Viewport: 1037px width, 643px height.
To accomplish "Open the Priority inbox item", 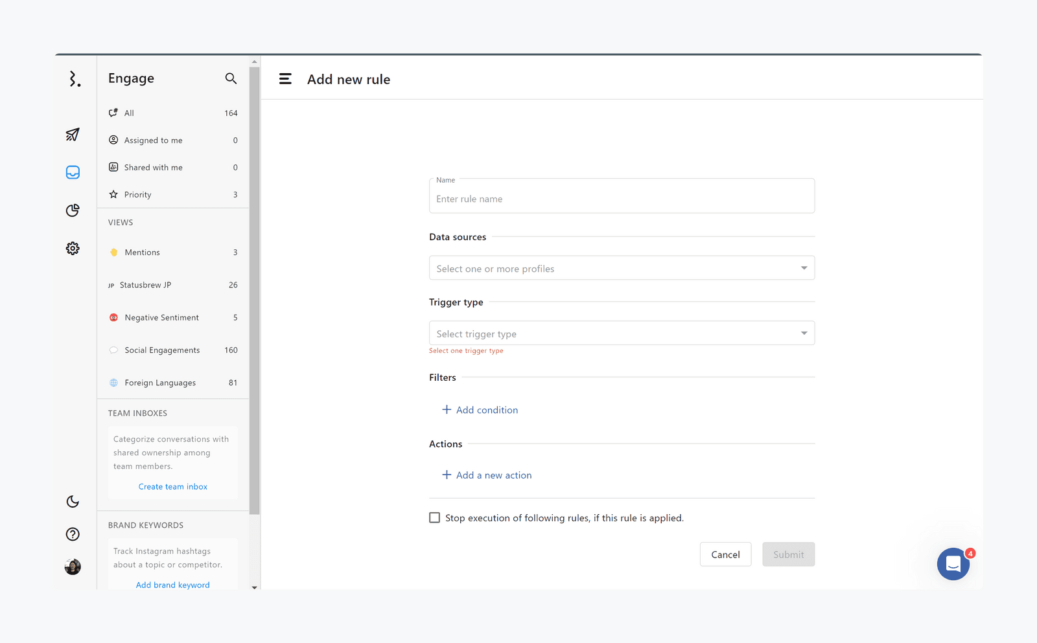I will 137,195.
